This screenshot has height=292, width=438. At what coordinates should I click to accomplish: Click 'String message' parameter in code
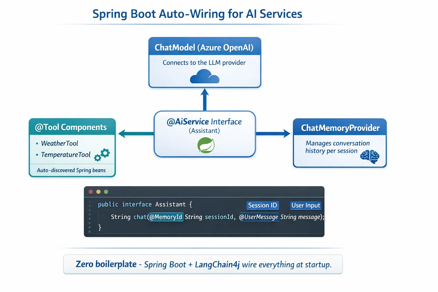click(300, 217)
